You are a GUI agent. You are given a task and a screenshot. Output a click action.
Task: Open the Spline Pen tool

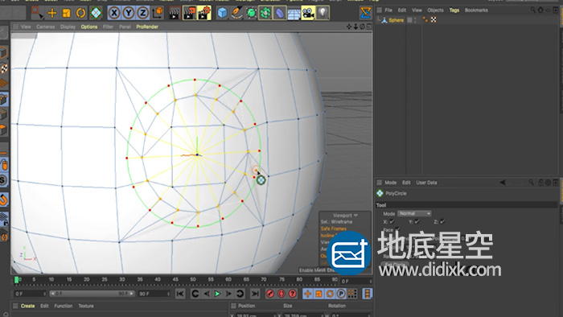click(236, 14)
